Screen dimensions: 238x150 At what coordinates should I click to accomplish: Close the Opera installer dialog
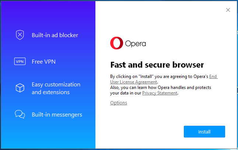point(228,10)
